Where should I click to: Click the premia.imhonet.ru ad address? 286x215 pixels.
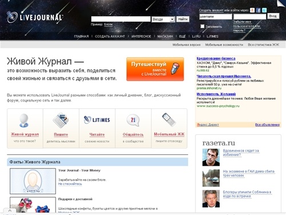click(209, 88)
